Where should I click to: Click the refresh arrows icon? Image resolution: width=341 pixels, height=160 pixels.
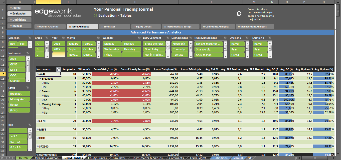point(239,14)
